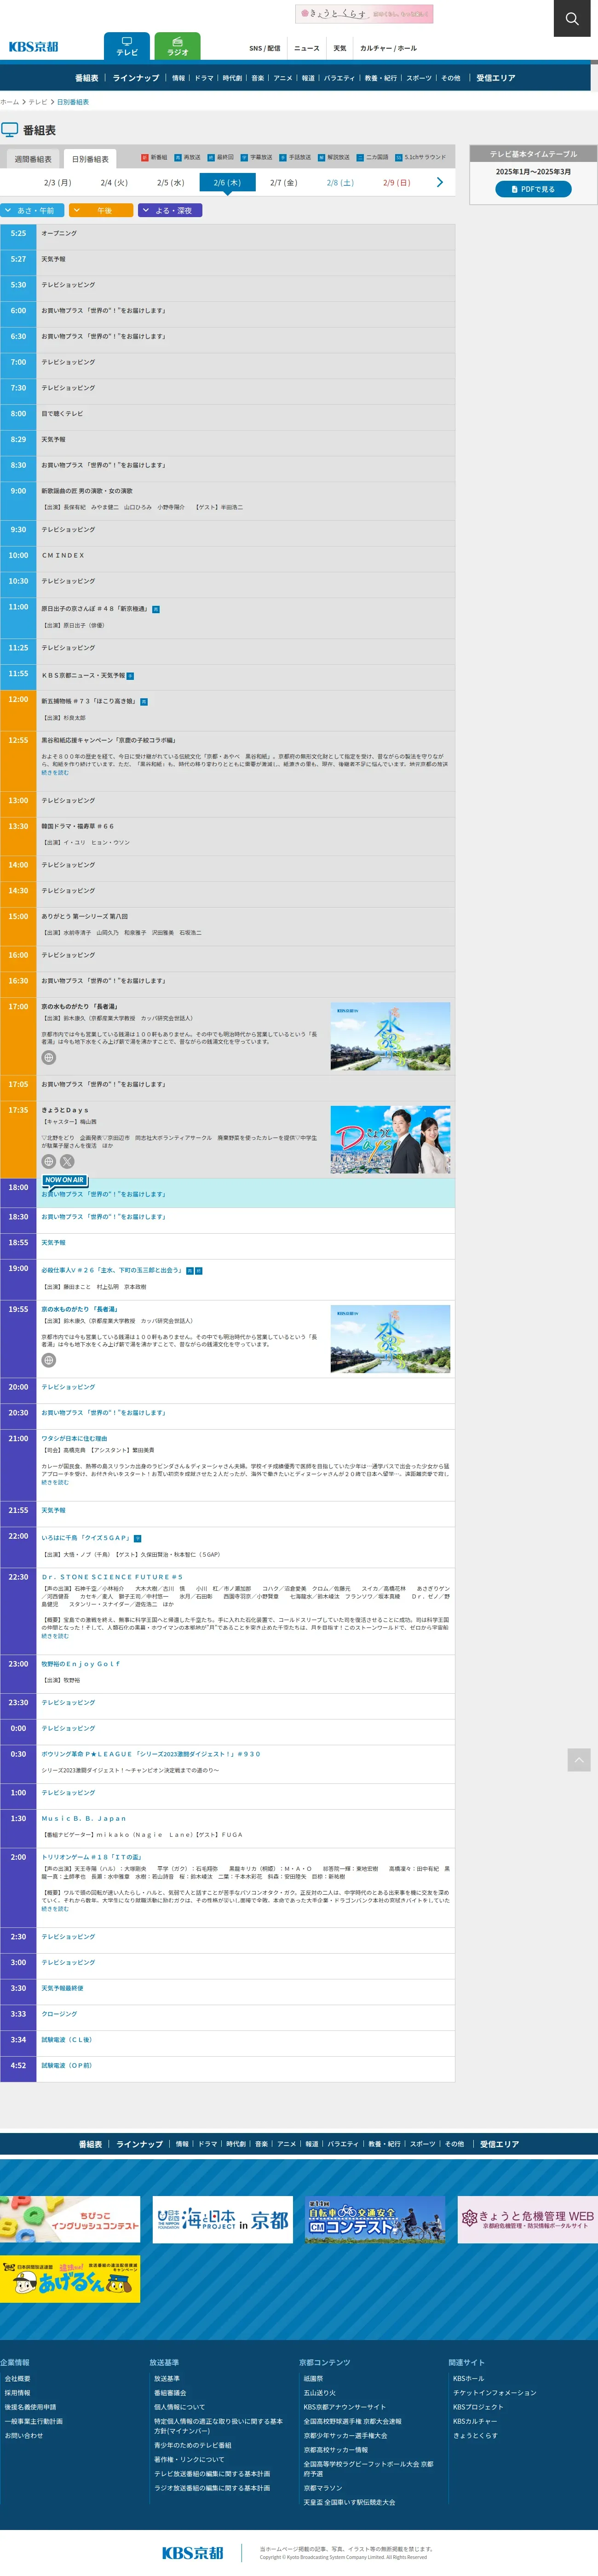Select the 2/3 (月) date tab
598x2576 pixels.
point(57,183)
